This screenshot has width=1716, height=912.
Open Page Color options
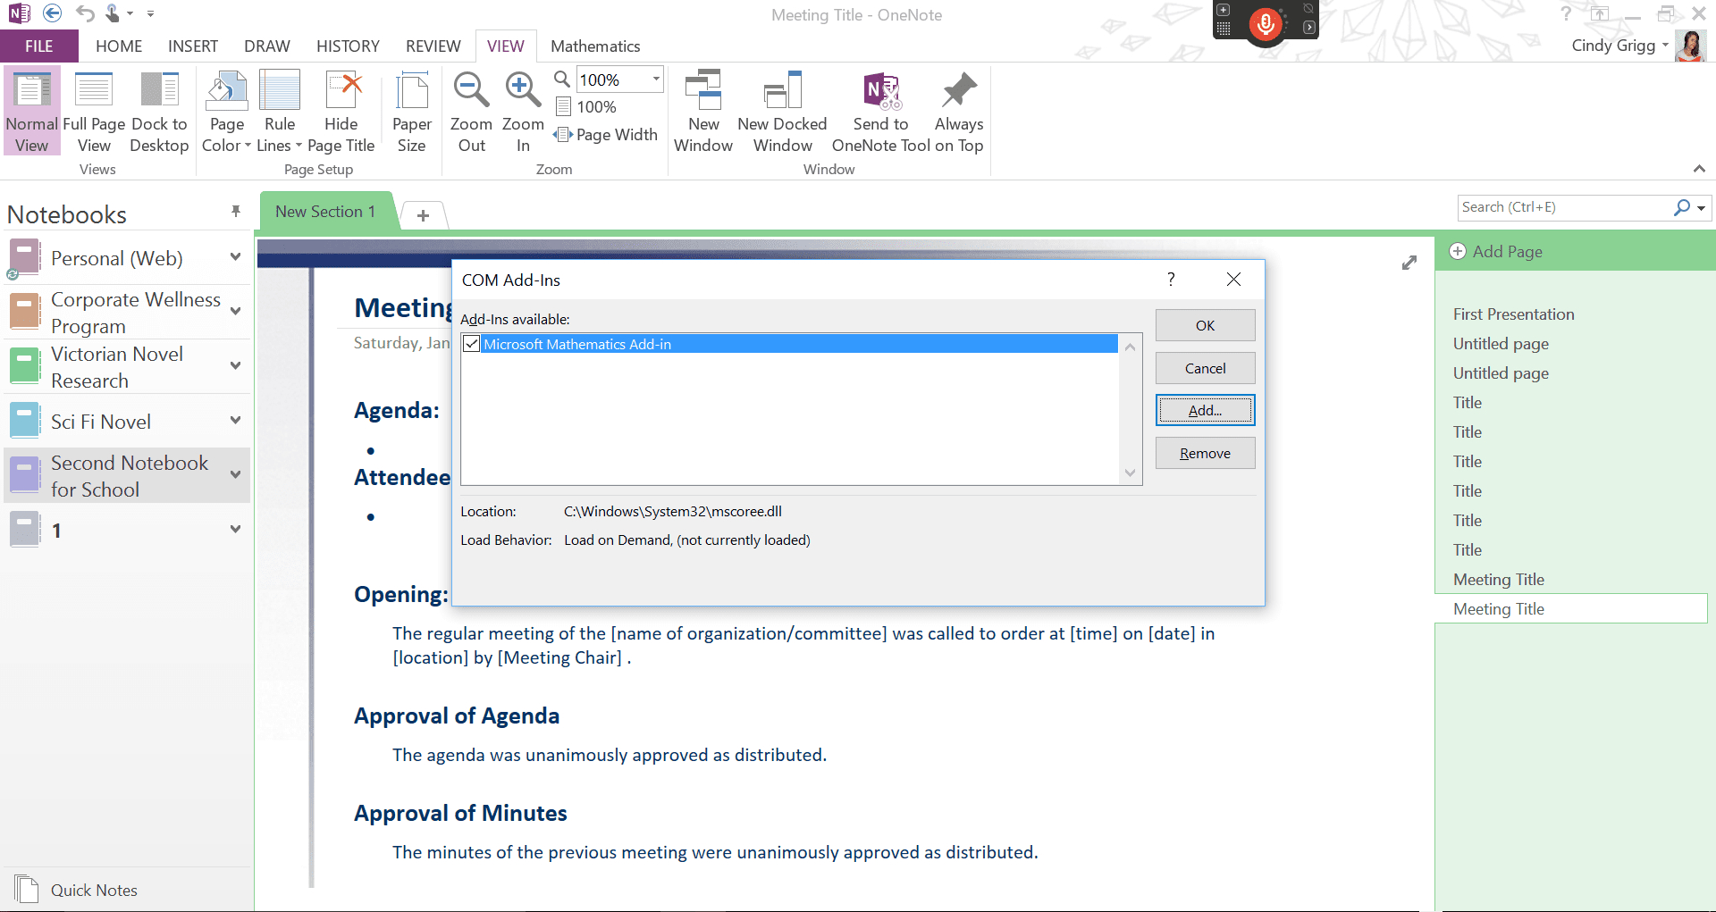pyautogui.click(x=226, y=112)
